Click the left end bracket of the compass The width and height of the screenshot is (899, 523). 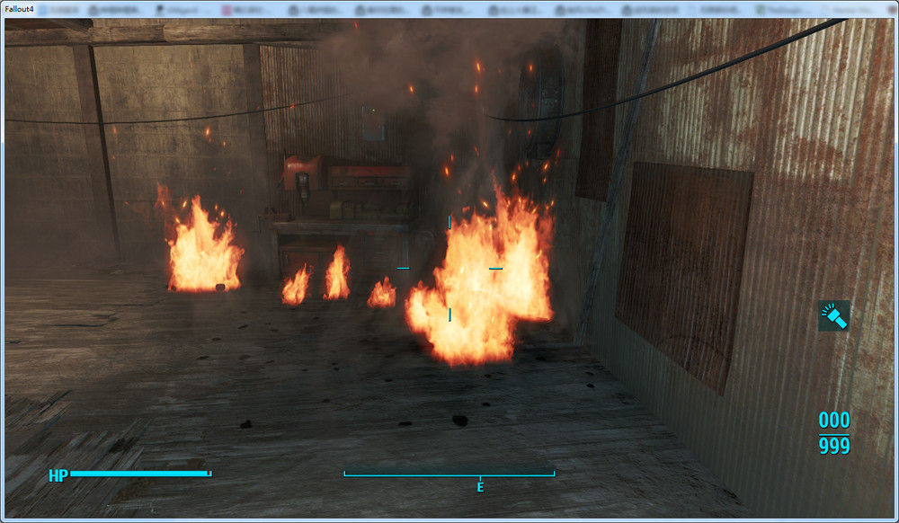coord(345,474)
